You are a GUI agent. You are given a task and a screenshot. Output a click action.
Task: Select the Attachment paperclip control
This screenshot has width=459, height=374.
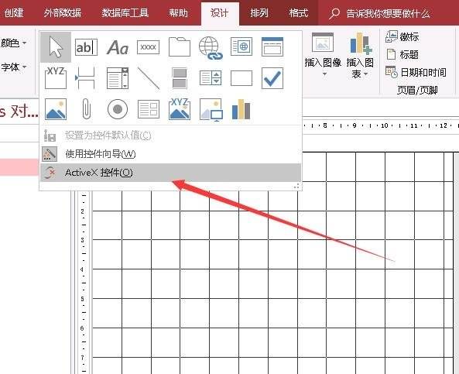click(x=86, y=109)
